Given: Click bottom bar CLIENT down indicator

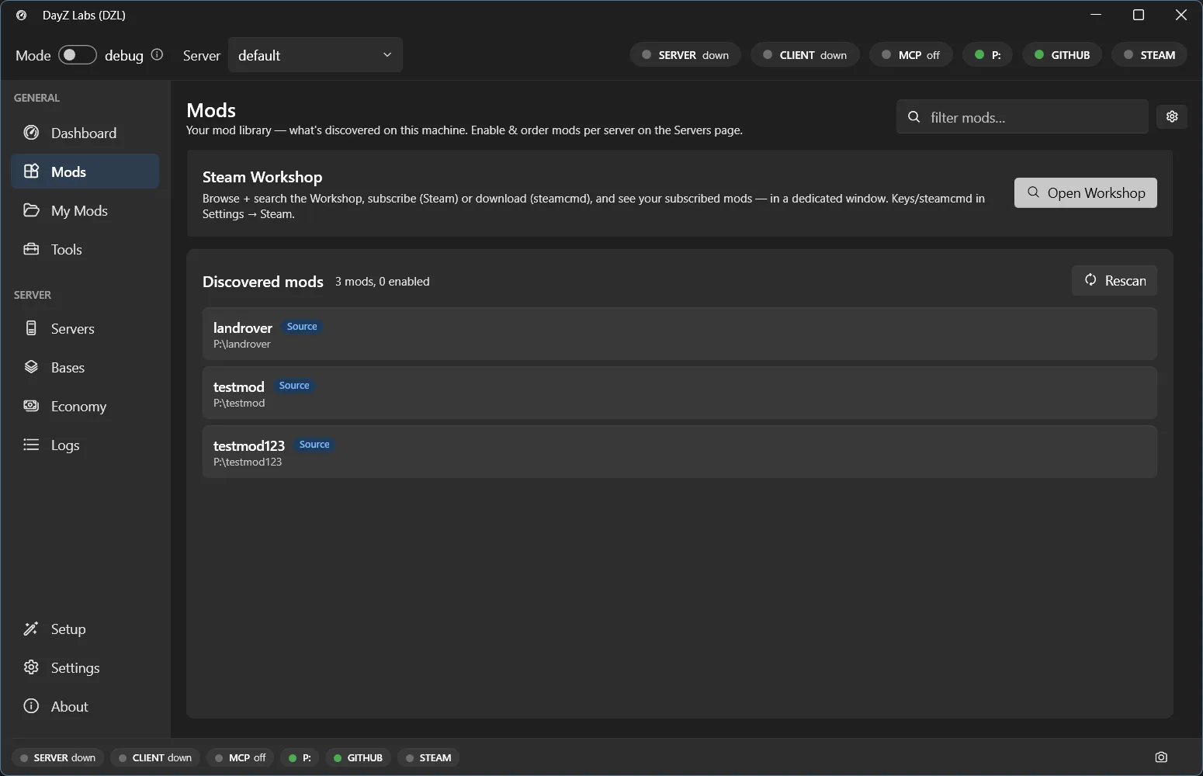Looking at the screenshot, I should click(x=155, y=757).
